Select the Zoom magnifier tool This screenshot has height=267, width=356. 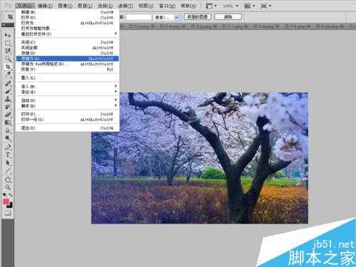click(8, 187)
